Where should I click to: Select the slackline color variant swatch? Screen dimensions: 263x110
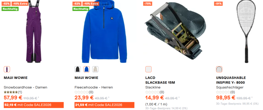148,69
